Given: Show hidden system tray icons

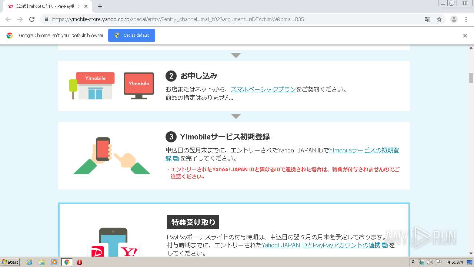Looking at the screenshot, I should click(413, 262).
